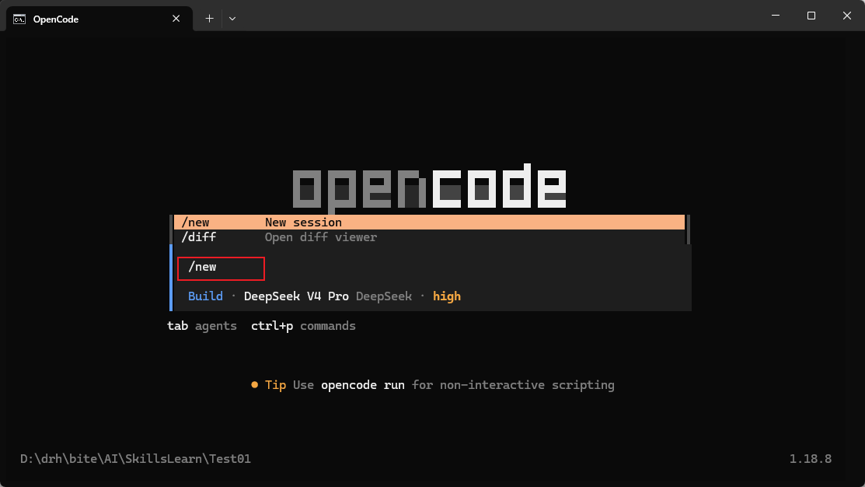Click the terminal icon in the tab
The height and width of the screenshot is (487, 865).
click(x=19, y=19)
